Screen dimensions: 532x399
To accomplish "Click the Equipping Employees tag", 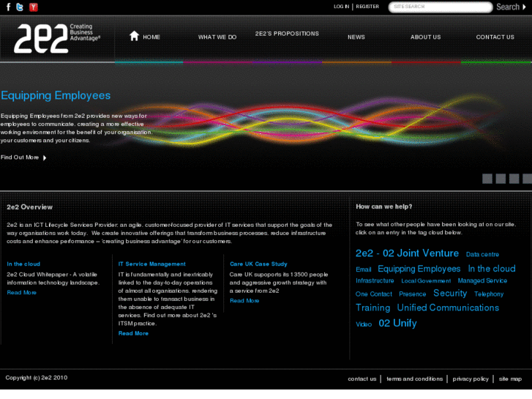I will coord(419,269).
